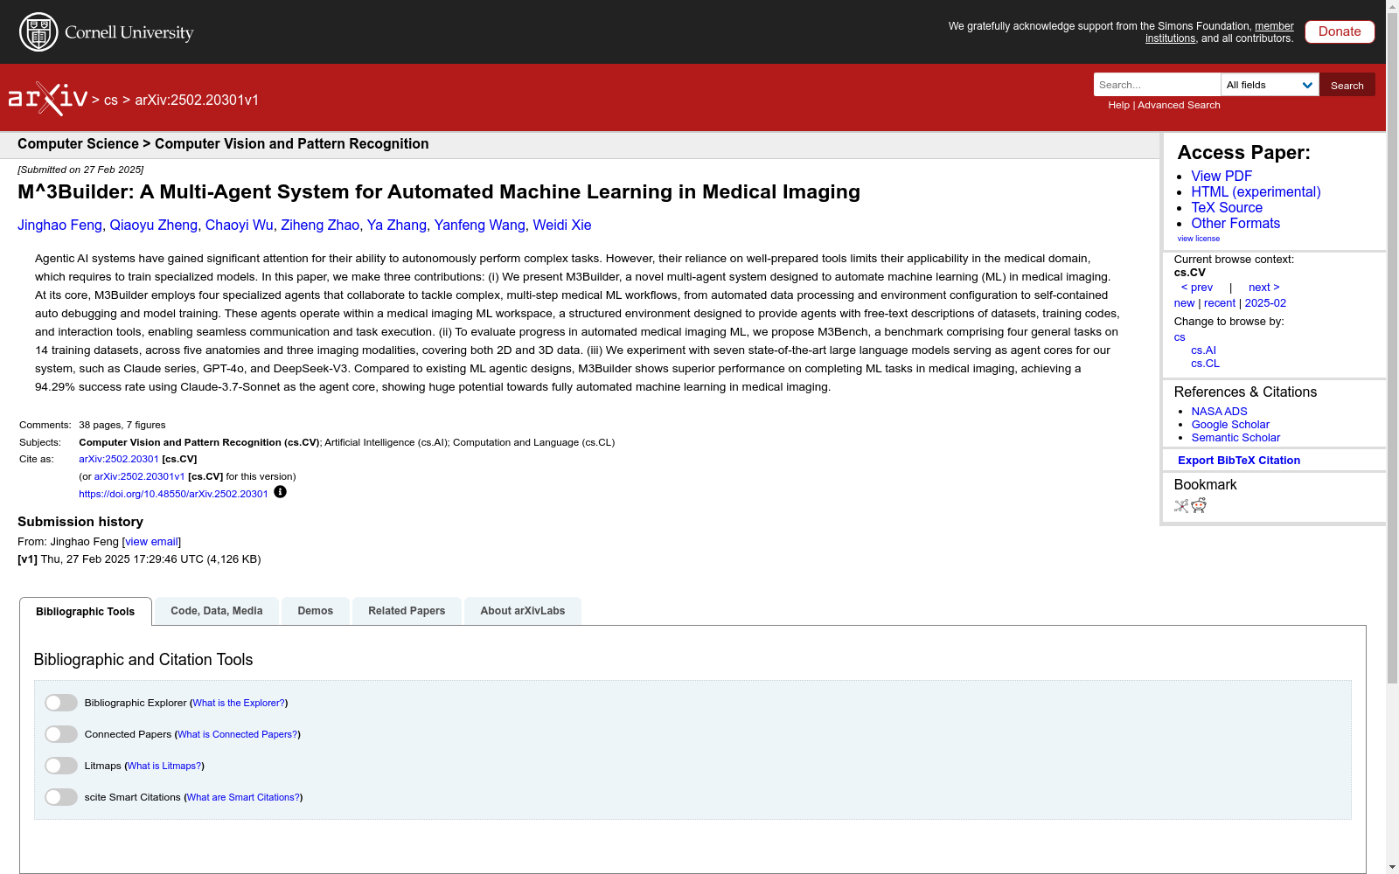The image size is (1399, 874).
Task: Open the recent listings link
Action: pos(1220,303)
